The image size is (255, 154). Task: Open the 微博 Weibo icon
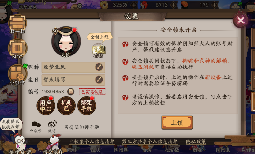pos(52,127)
